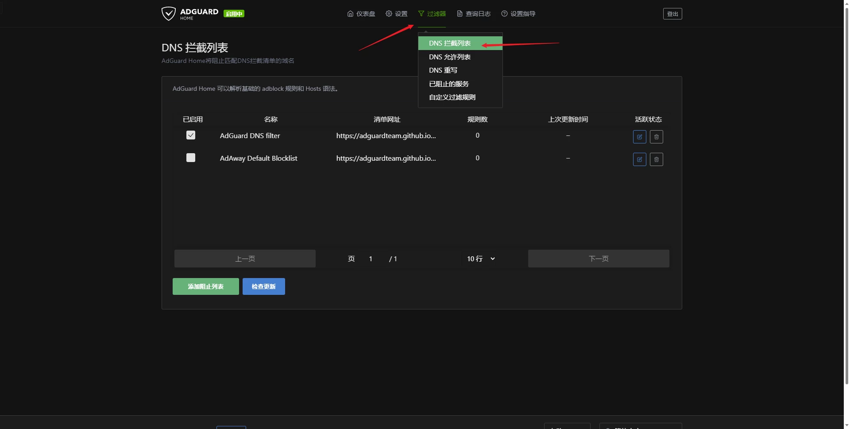This screenshot has width=850, height=429.
Task: Enable AdAway Default Blocklist checkbox
Action: (x=191, y=158)
